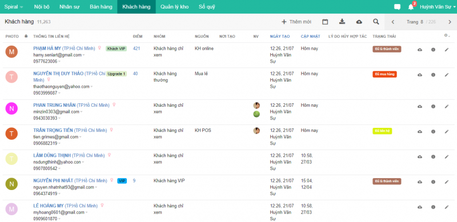Open customer LÂM DŨNG THỊNH
This screenshot has height=222, width=457.
(52, 155)
